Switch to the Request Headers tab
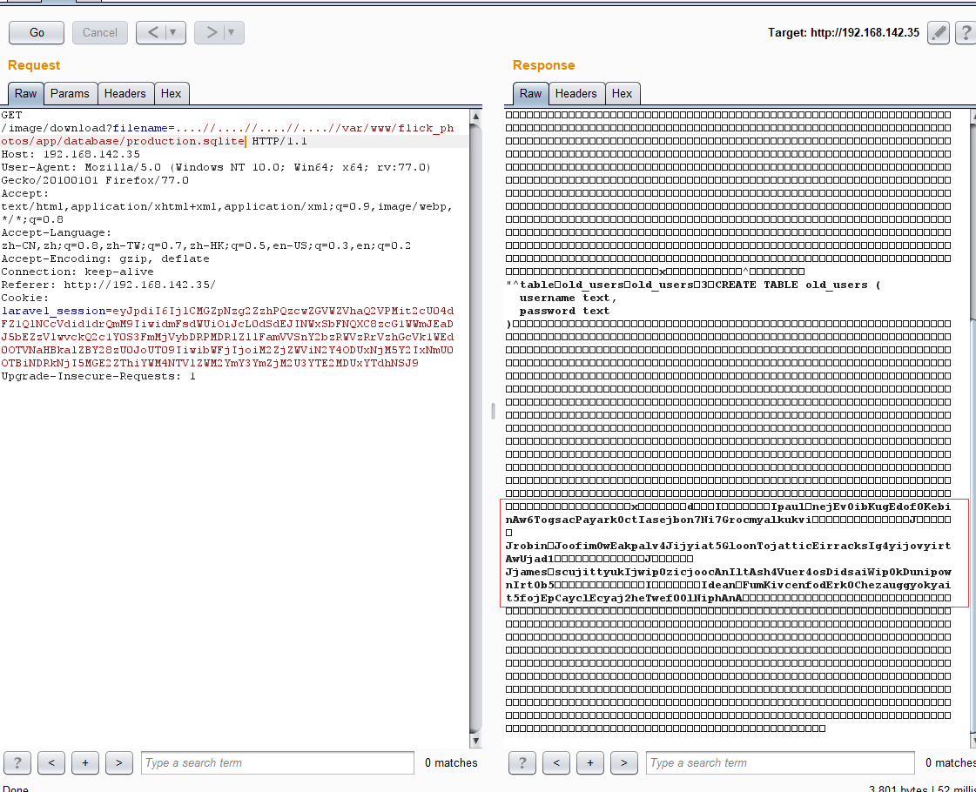 click(x=125, y=93)
